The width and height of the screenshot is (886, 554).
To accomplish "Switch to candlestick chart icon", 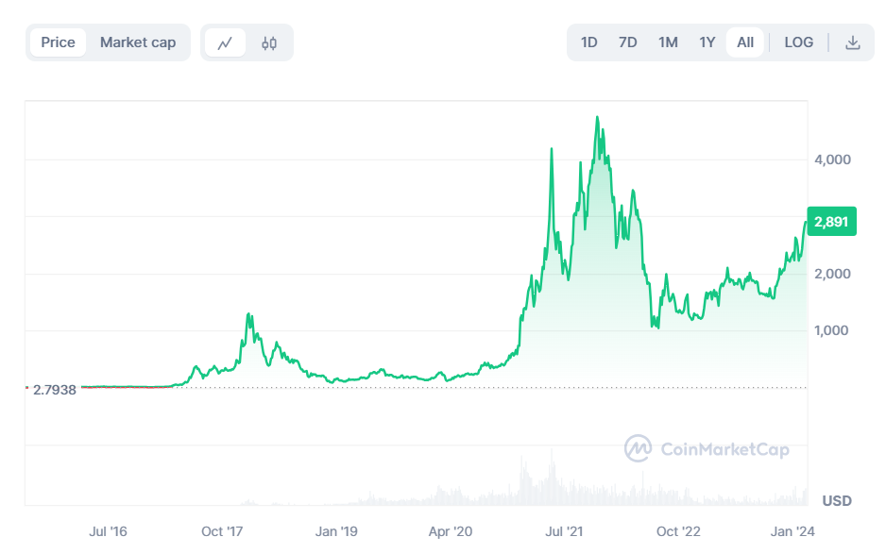I will click(269, 42).
